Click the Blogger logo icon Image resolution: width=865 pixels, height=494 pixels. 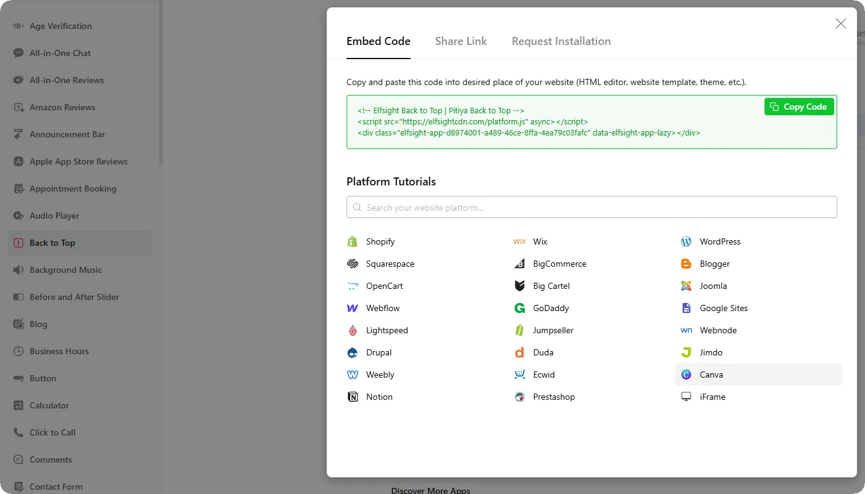pyautogui.click(x=686, y=264)
